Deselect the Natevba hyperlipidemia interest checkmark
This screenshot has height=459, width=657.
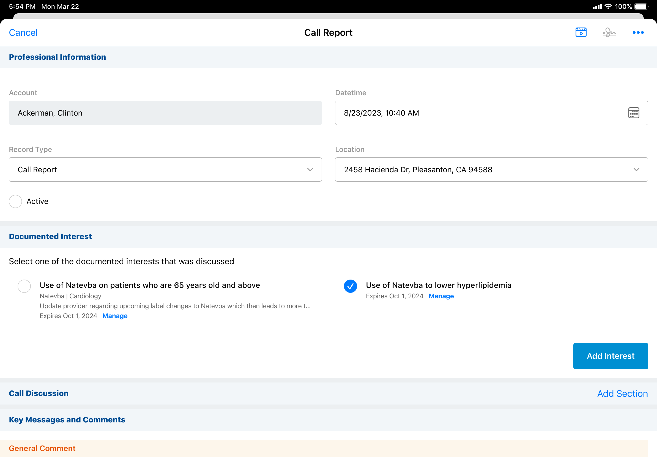(x=350, y=286)
